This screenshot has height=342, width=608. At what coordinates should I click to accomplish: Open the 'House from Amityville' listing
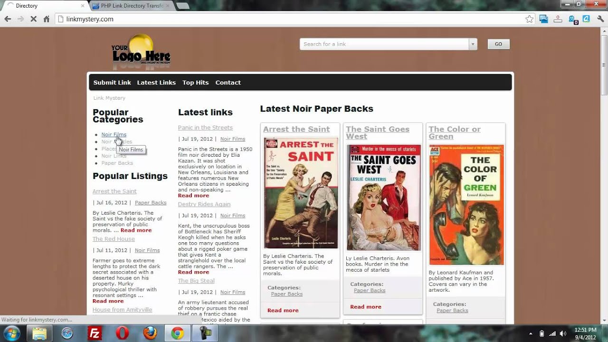click(122, 310)
